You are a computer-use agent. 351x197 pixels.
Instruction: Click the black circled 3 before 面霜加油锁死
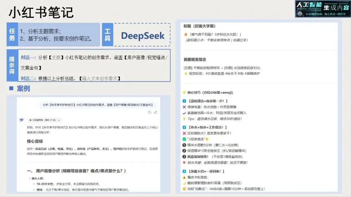coord(184,156)
